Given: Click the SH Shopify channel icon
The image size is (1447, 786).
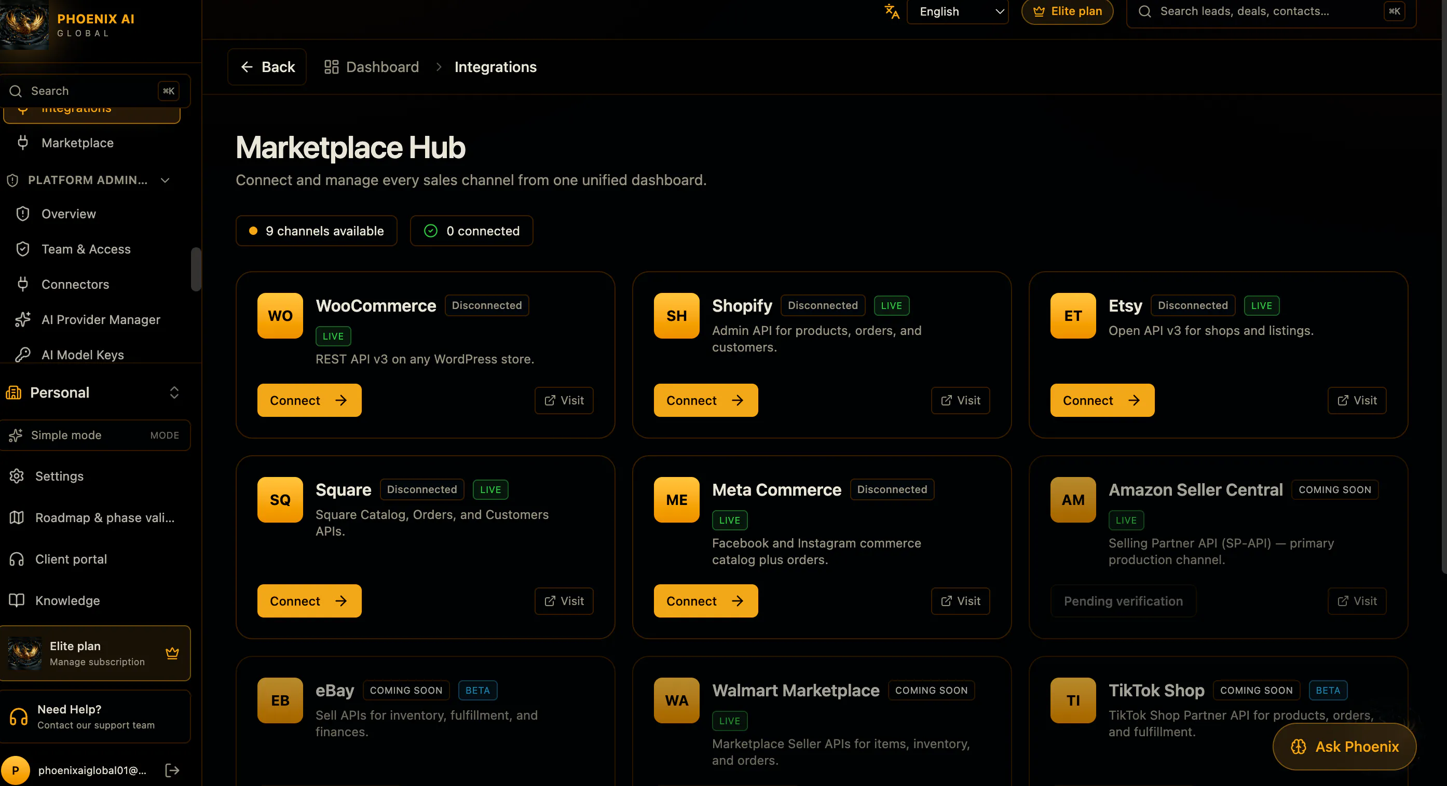Looking at the screenshot, I should [x=676, y=315].
